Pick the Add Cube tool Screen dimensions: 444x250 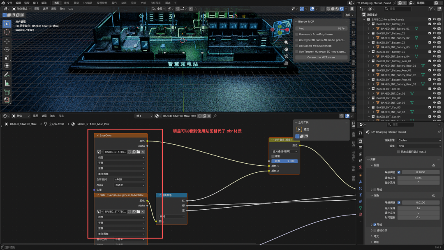(7, 92)
